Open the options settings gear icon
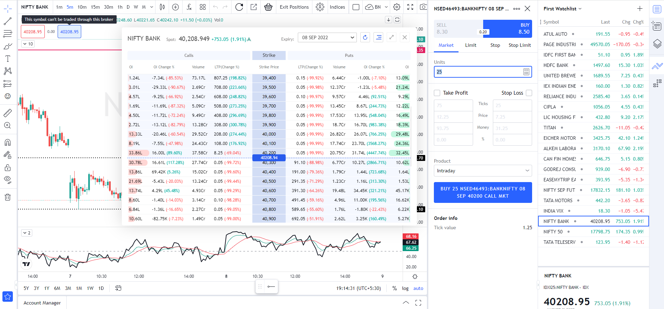The width and height of the screenshot is (664, 309). (320, 7)
